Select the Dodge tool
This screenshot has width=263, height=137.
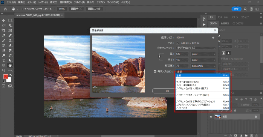click(3, 55)
